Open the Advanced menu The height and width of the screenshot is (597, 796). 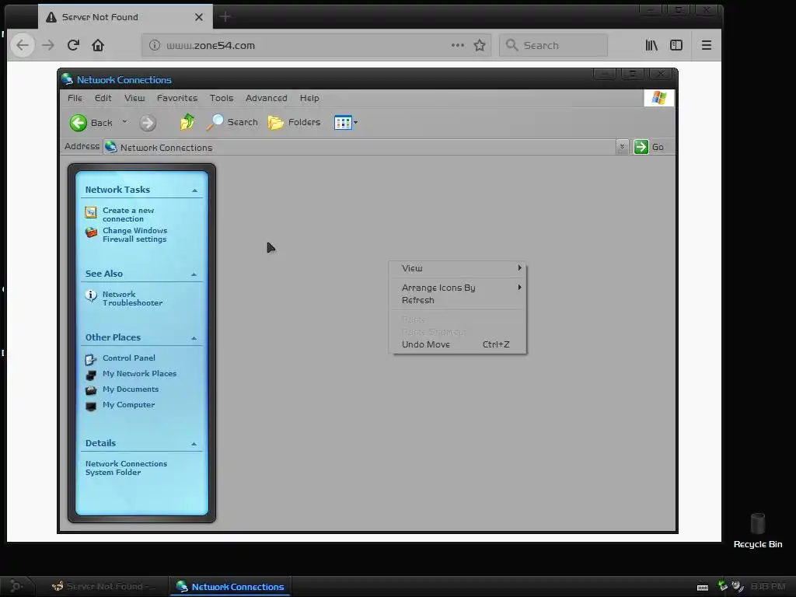(x=267, y=98)
